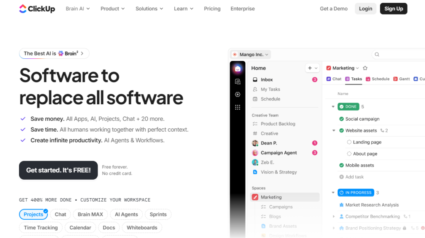The image size is (425, 238).
Task: Click the Inbox tray icon
Action: coord(255,79)
